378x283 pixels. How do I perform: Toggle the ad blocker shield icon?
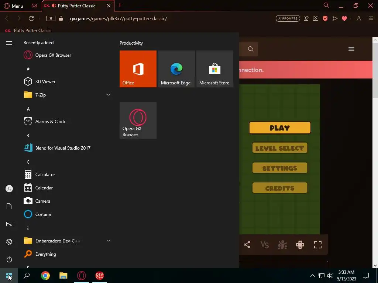point(325,18)
